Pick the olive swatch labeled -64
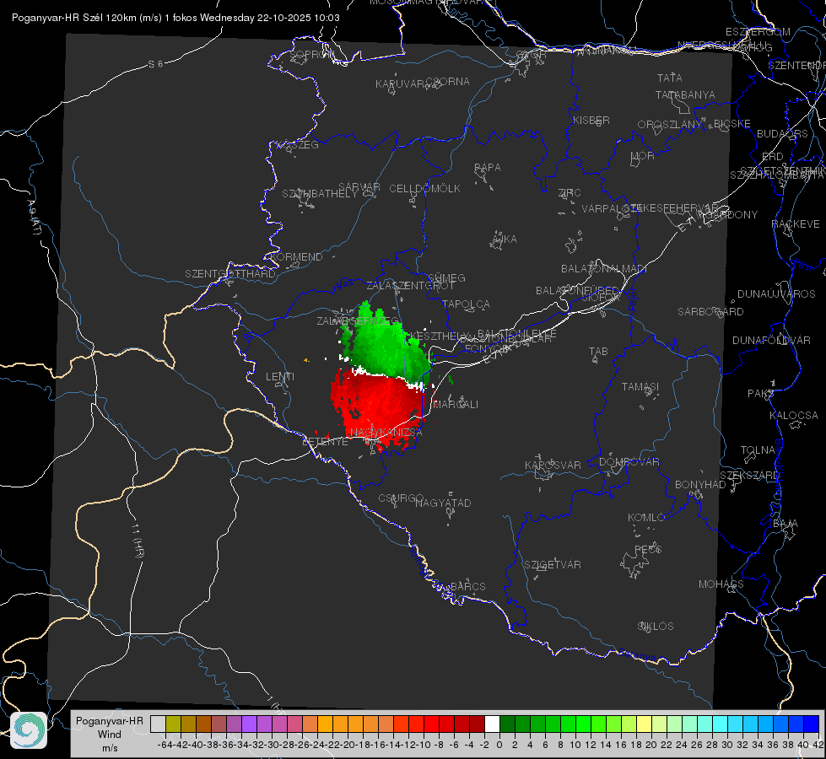Viewport: 826px width, 759px height. [x=173, y=724]
